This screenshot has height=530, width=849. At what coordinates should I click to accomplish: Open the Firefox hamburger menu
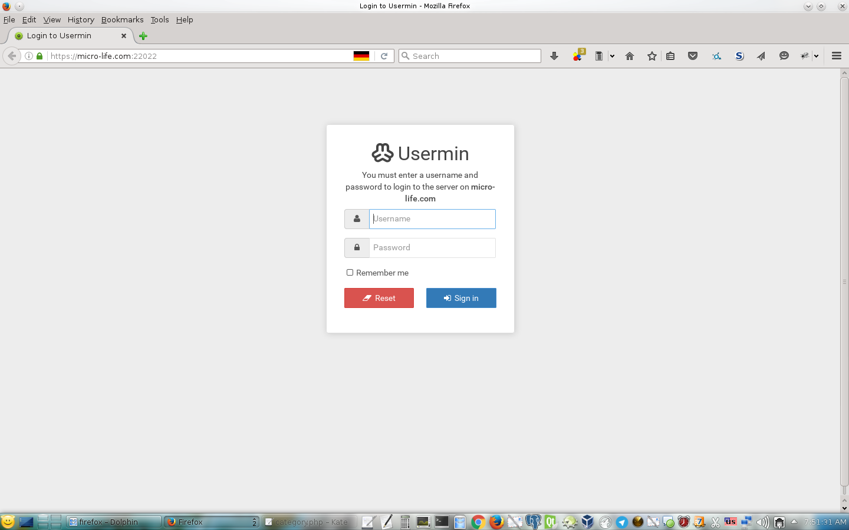tap(836, 56)
